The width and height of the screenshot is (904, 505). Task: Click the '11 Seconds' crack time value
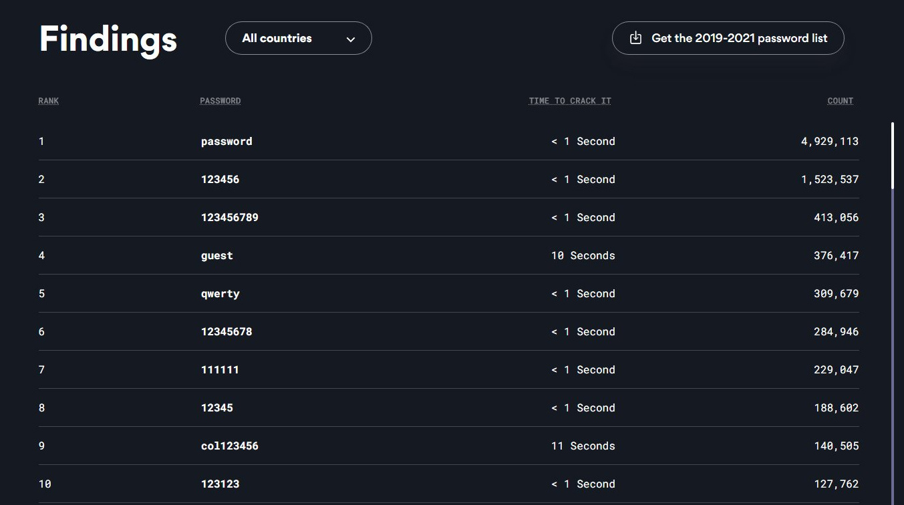(583, 446)
